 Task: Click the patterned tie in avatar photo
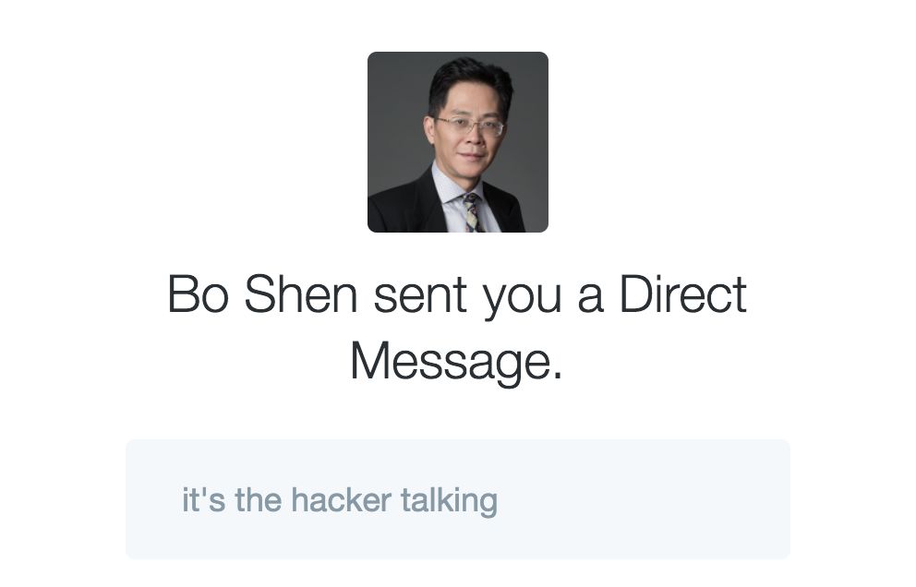pos(472,212)
